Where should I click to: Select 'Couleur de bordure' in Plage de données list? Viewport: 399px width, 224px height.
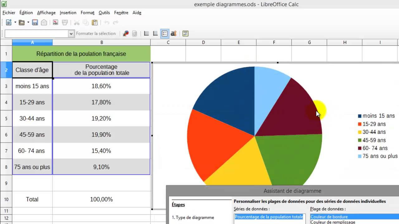pos(354,217)
